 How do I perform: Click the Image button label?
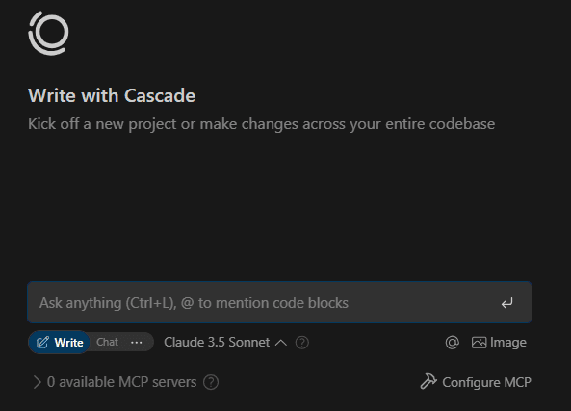[x=508, y=343]
